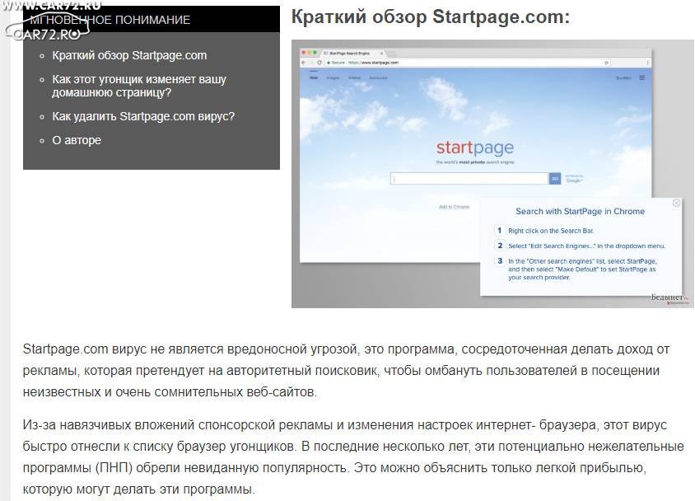The image size is (695, 501).
Task: Click the blue search button in the screenshot
Action: click(555, 179)
